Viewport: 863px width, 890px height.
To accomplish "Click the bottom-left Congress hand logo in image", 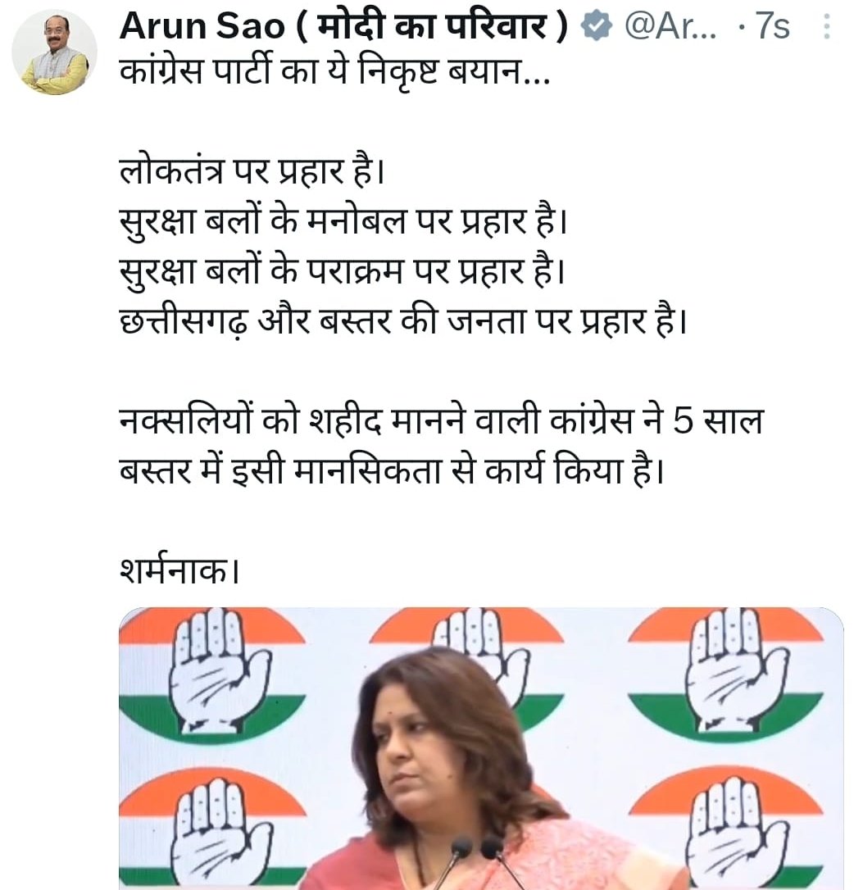I will [x=211, y=830].
